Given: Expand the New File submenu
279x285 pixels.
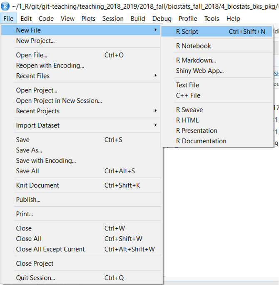Looking at the screenshot, I should (81, 30).
